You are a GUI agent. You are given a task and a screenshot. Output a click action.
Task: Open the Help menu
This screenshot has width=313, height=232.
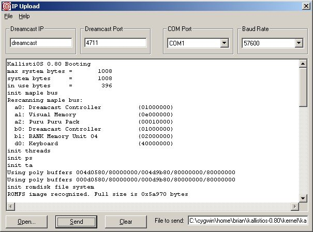(x=24, y=17)
